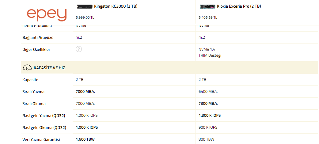The height and width of the screenshot is (144, 319).
Task: Open the Kingston KC3000 product thumbnail
Action: point(85,6)
